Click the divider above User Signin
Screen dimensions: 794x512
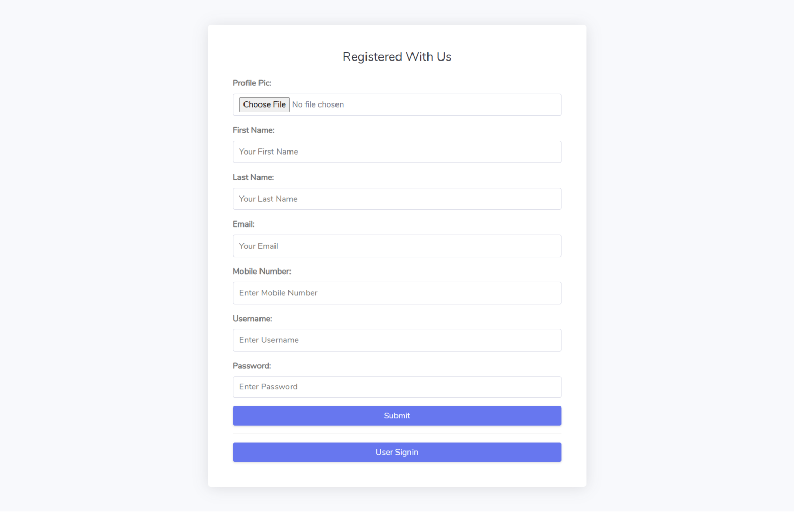(x=396, y=434)
